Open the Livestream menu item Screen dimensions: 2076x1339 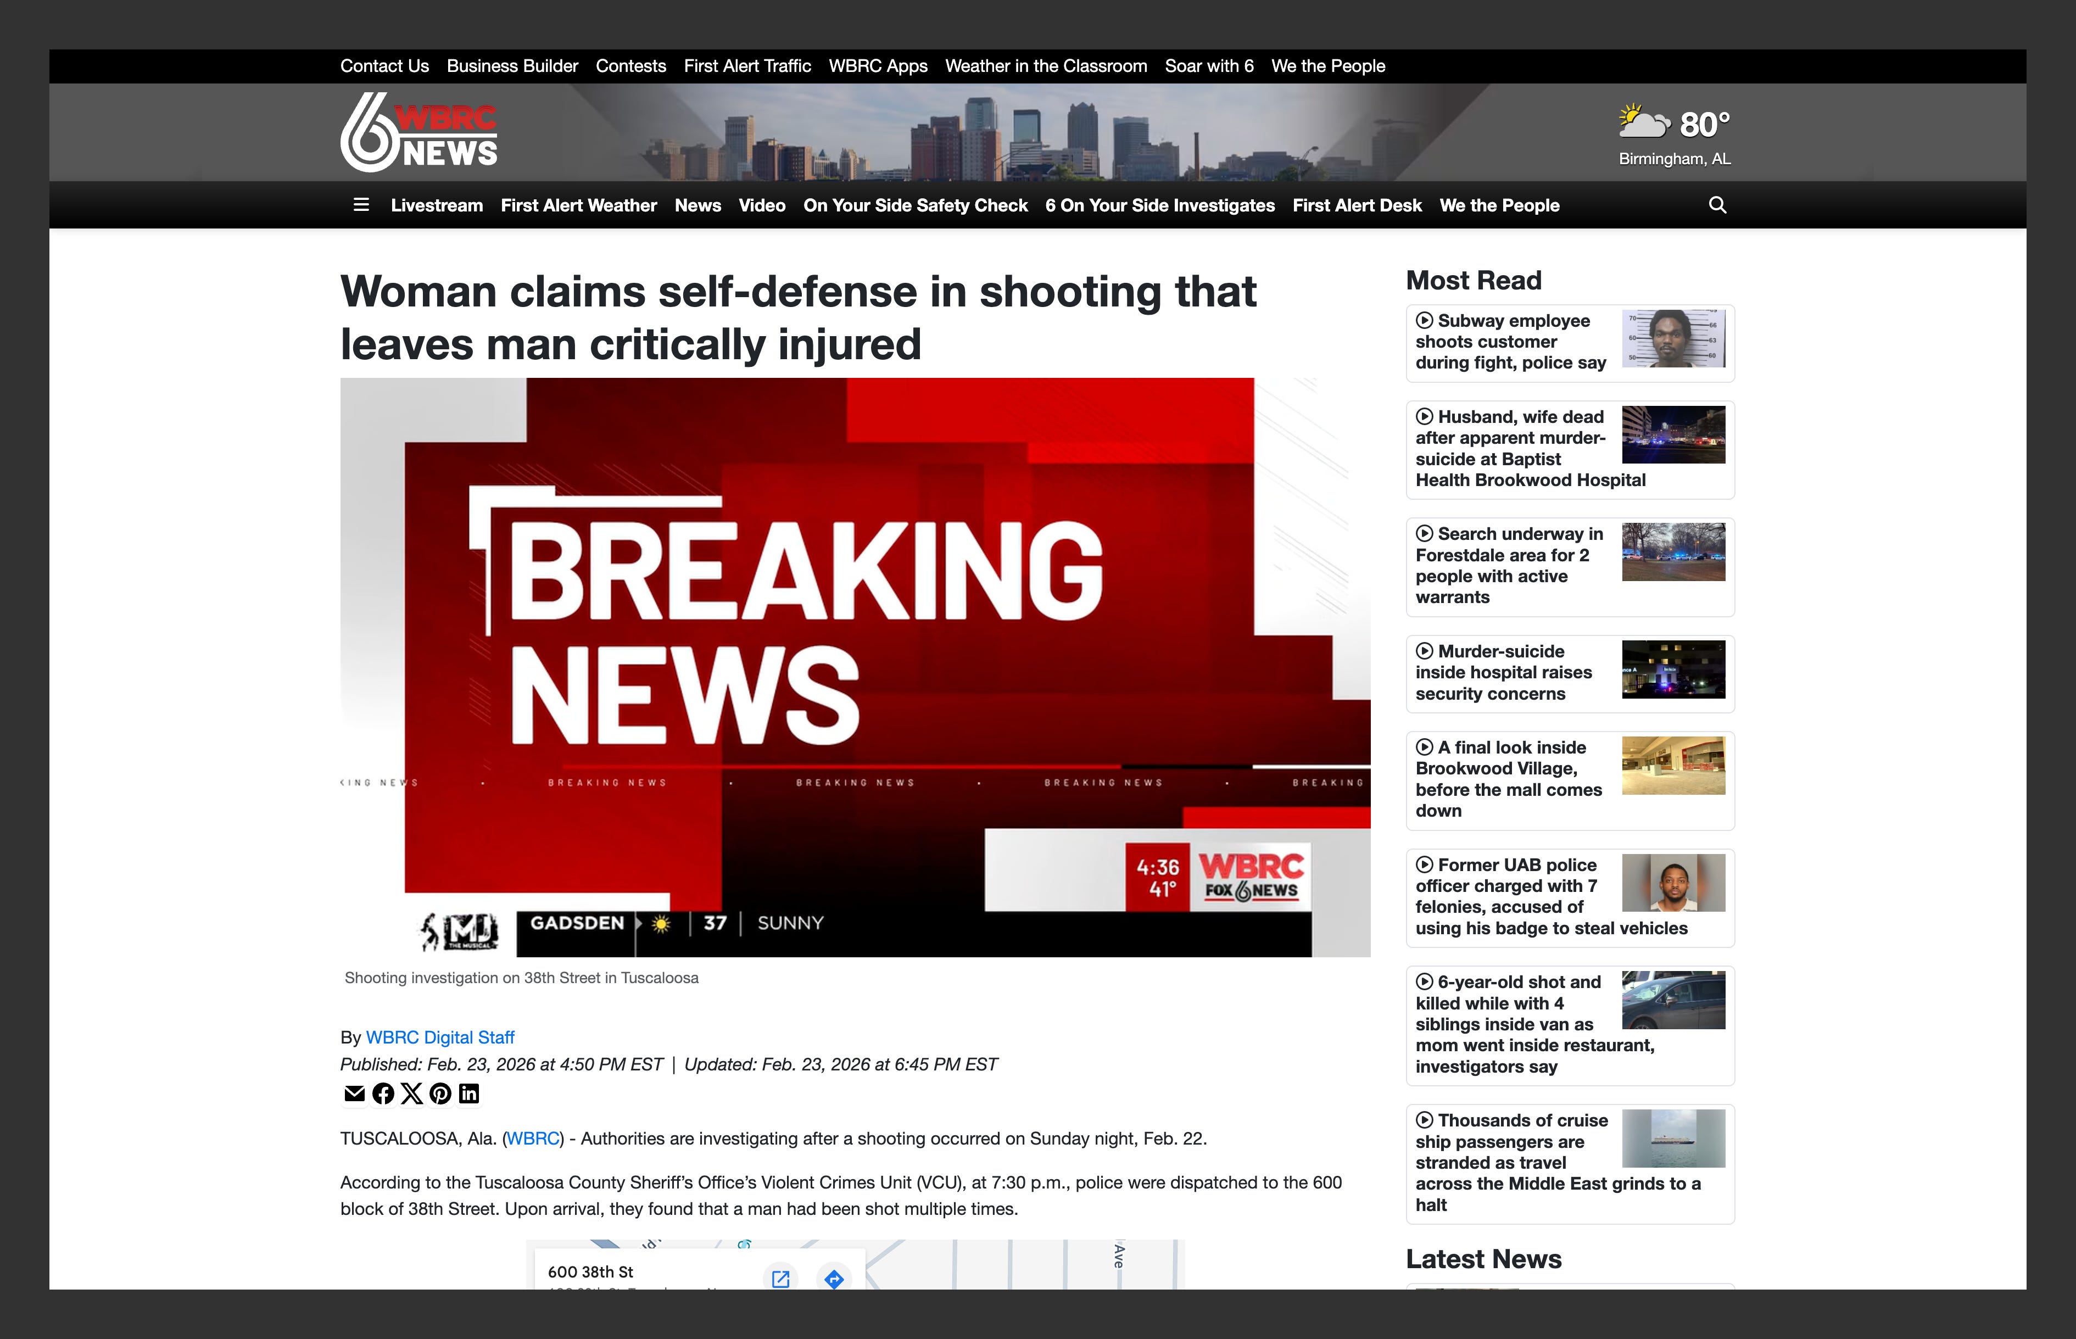tap(437, 205)
